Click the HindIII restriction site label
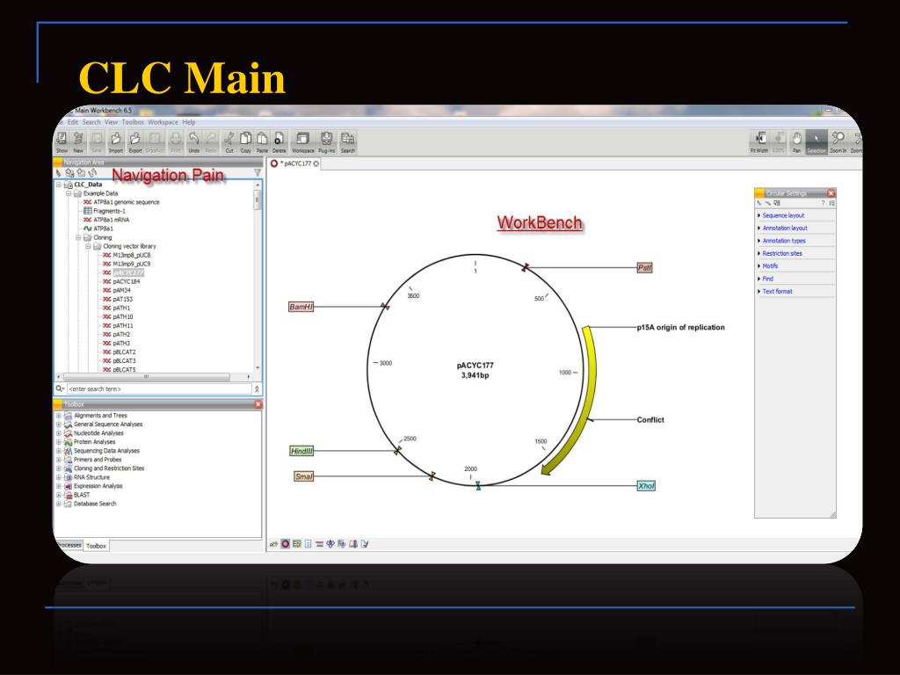The image size is (900, 675). 301,451
